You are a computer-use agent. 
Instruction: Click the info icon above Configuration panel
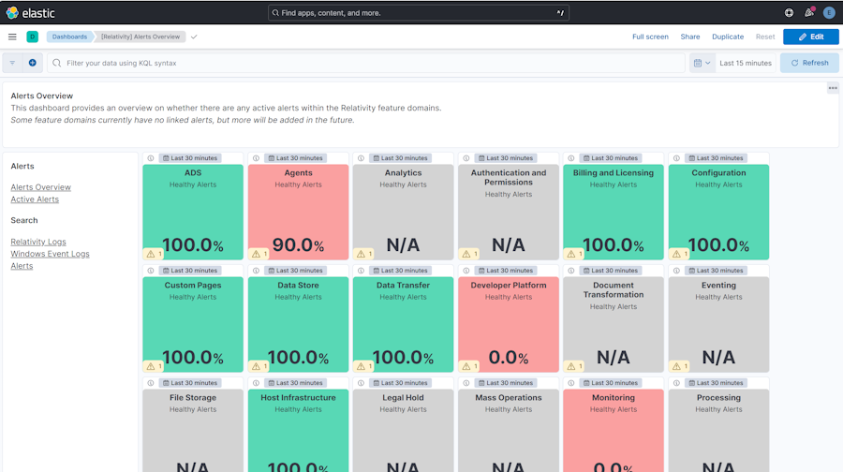point(676,158)
